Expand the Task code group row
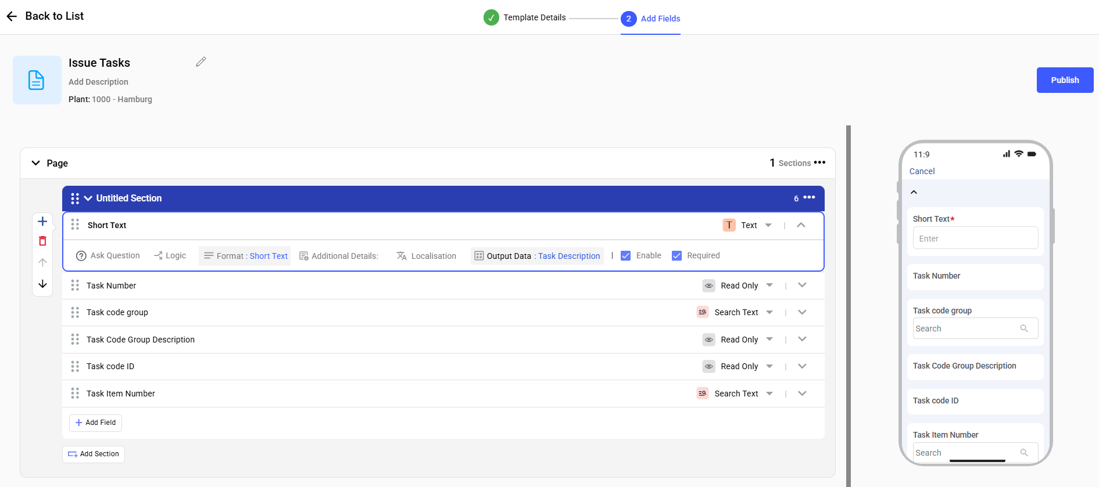 point(802,312)
